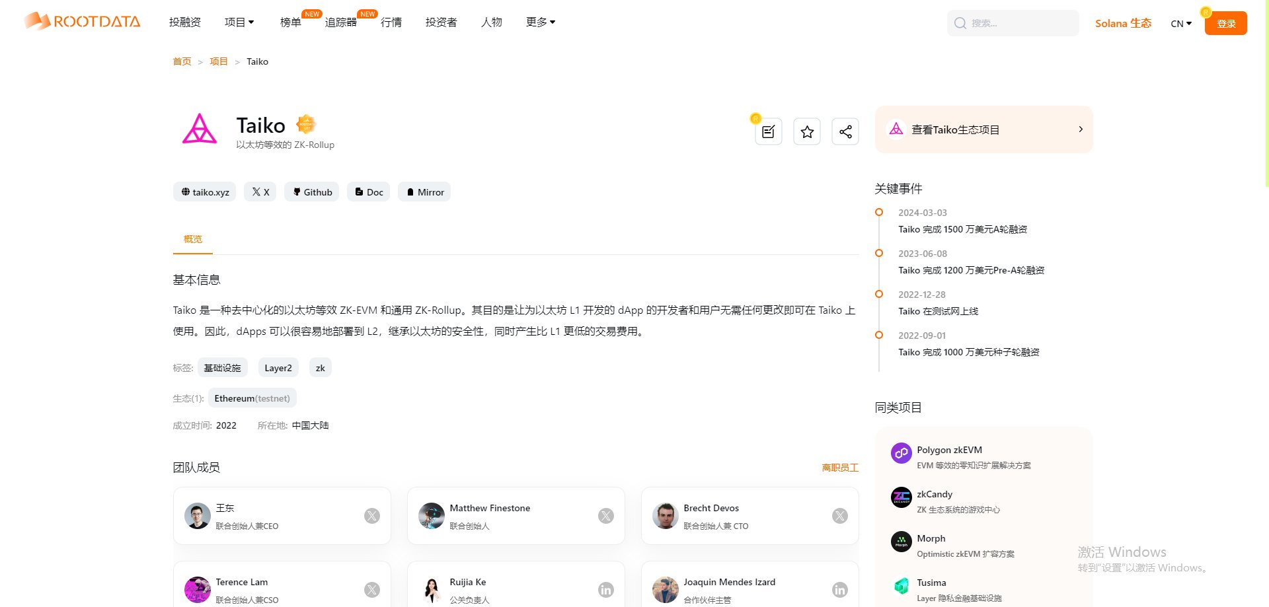Image resolution: width=1269 pixels, height=607 pixels.
Task: Open event Taiko 完成 1200 万美元Pre-A轮融资
Action: click(972, 270)
